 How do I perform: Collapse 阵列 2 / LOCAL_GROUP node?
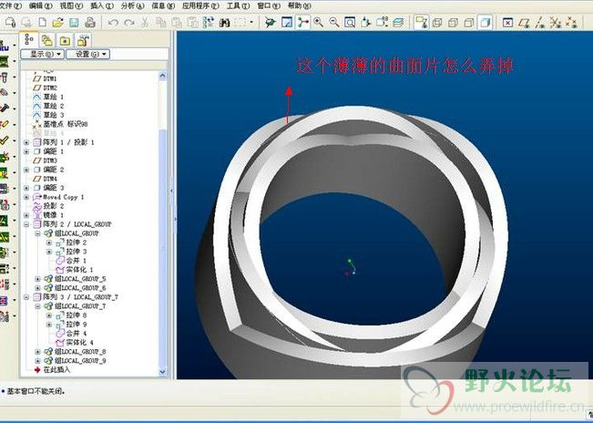(x=26, y=224)
